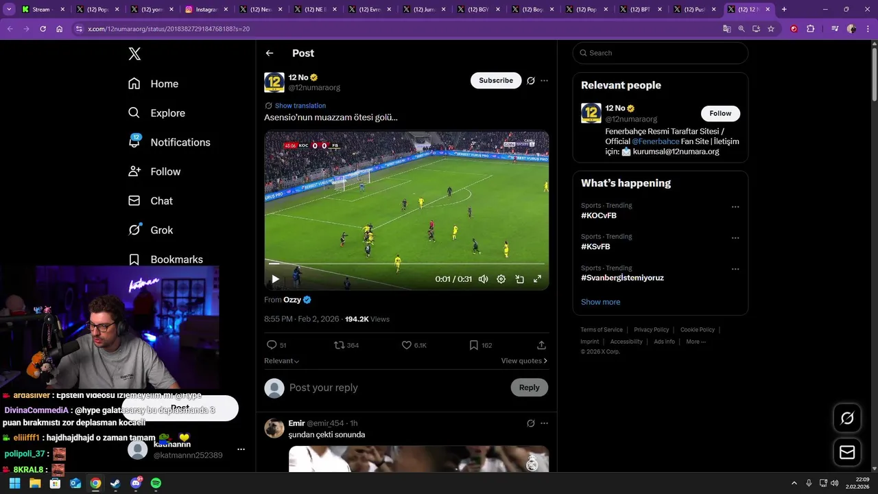Image resolution: width=878 pixels, height=494 pixels.
Task: Switch to the Instagram browser tab
Action: 205,10
